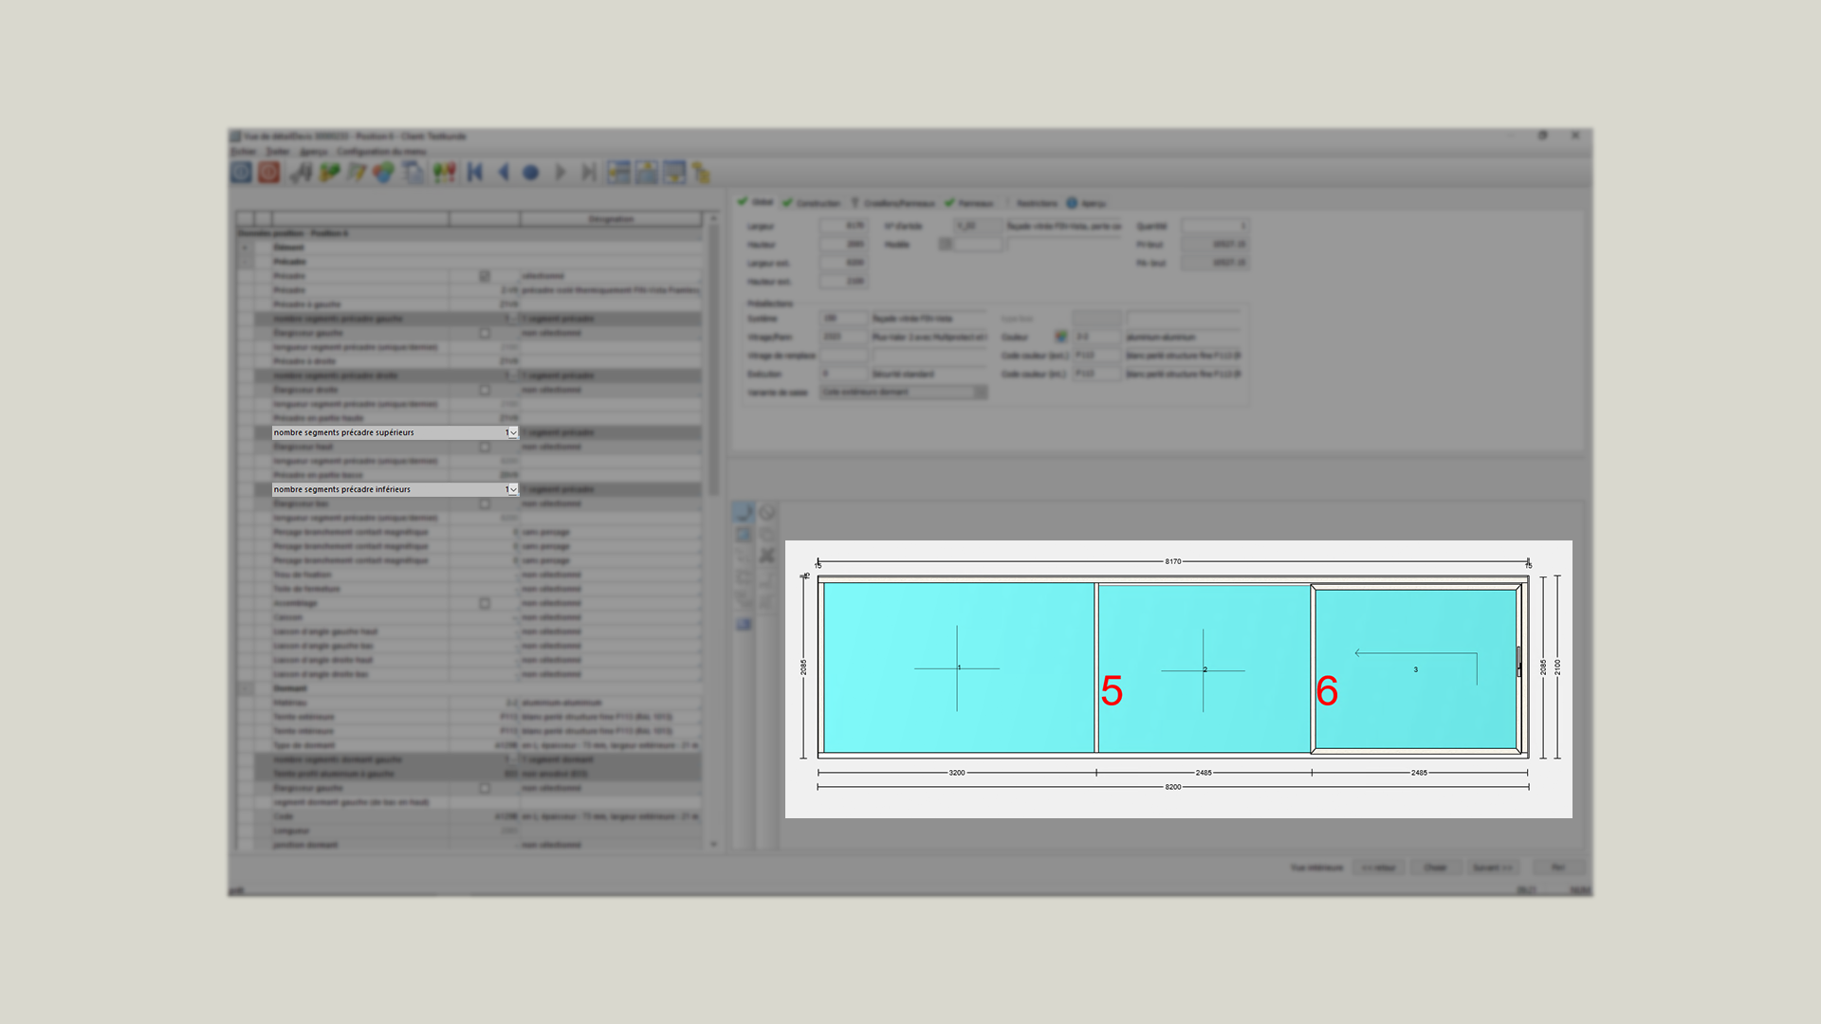This screenshot has width=1821, height=1024.
Task: Click the multicolor globe icon in the toolbar
Action: coord(383,173)
